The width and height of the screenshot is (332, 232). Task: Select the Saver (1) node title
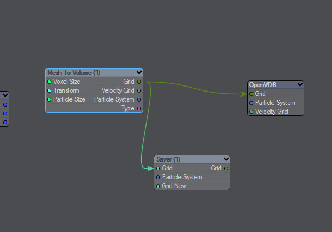pos(168,159)
